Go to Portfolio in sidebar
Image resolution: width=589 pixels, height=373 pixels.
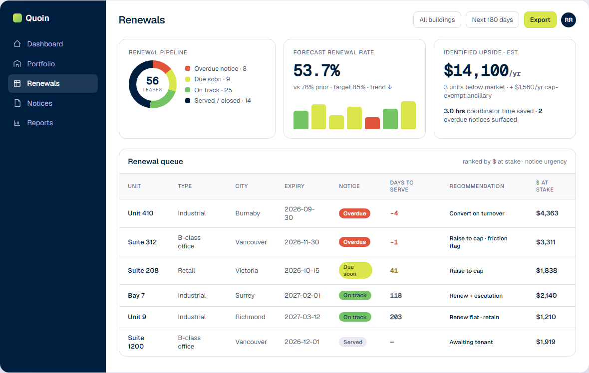pyautogui.click(x=53, y=64)
